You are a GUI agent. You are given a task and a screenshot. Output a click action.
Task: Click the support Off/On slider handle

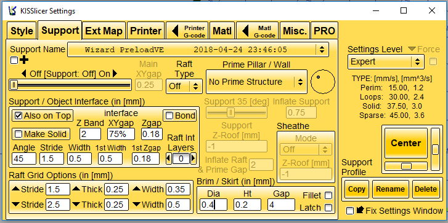point(14,85)
